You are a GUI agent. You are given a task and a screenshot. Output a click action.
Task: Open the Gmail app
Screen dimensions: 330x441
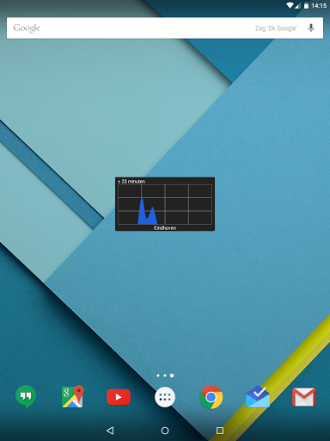coord(304,397)
